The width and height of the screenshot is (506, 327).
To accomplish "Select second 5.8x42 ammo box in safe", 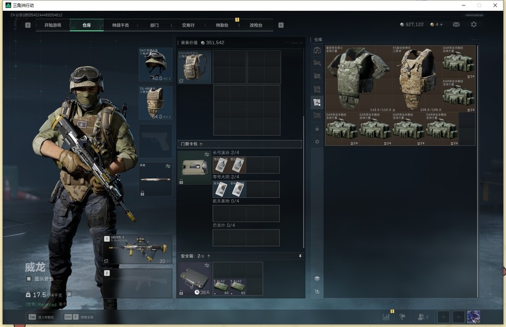I will coord(238,286).
